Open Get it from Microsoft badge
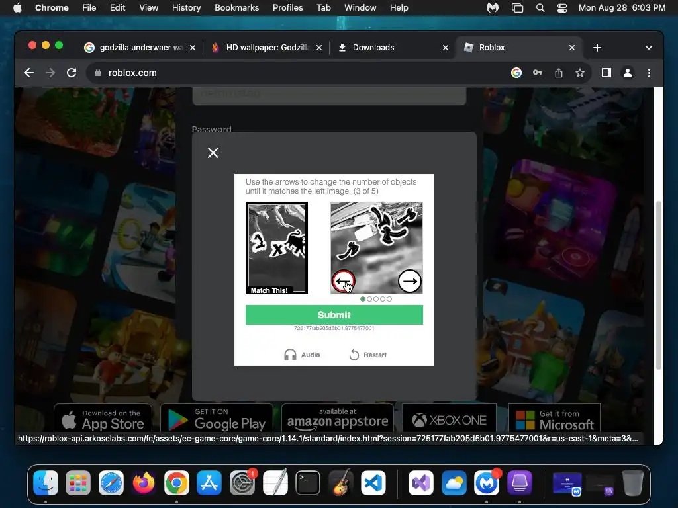Viewport: 678px width, 508px height. pyautogui.click(x=554, y=419)
